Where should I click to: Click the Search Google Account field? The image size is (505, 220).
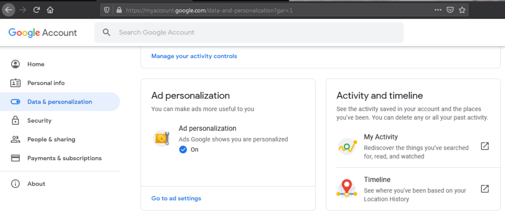[x=249, y=32]
